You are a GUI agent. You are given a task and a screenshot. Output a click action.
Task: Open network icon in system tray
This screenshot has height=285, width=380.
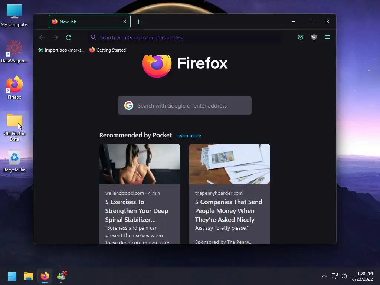pyautogui.click(x=334, y=276)
